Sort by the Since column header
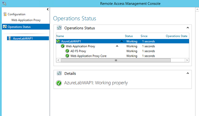Screen dimensions: 199x116 (x=144, y=36)
